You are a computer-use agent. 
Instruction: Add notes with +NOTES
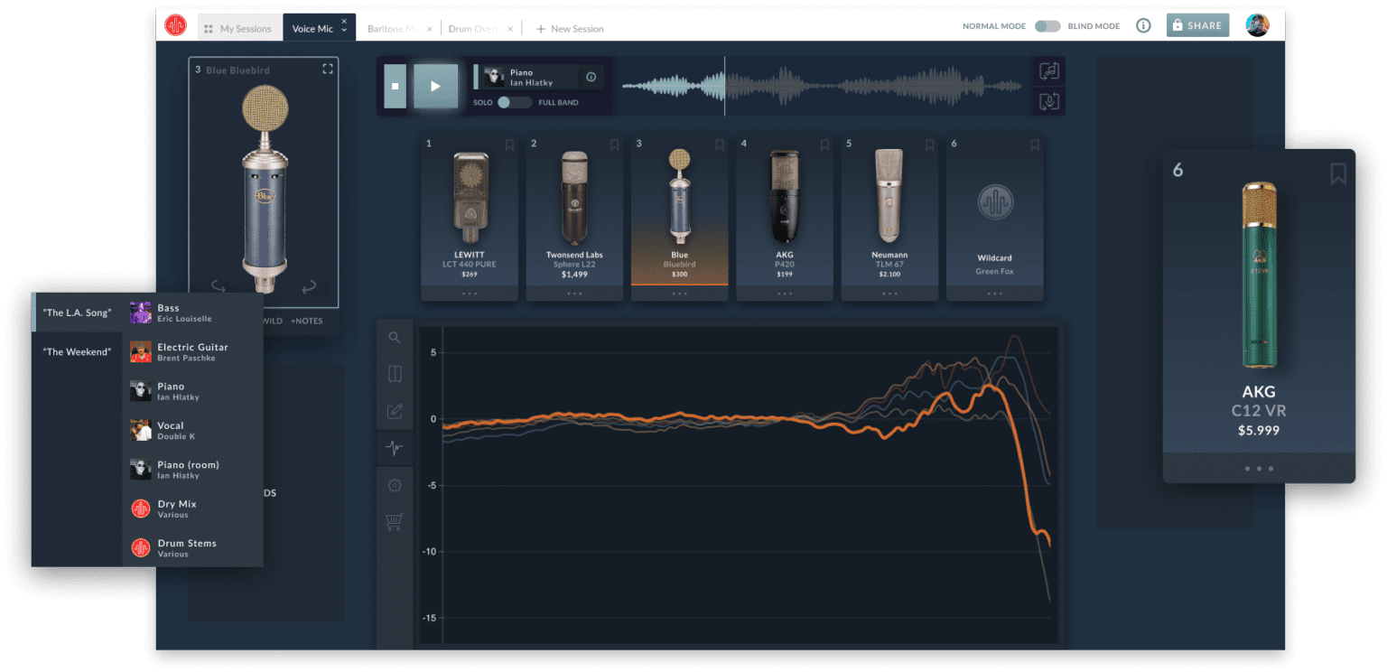pos(306,321)
